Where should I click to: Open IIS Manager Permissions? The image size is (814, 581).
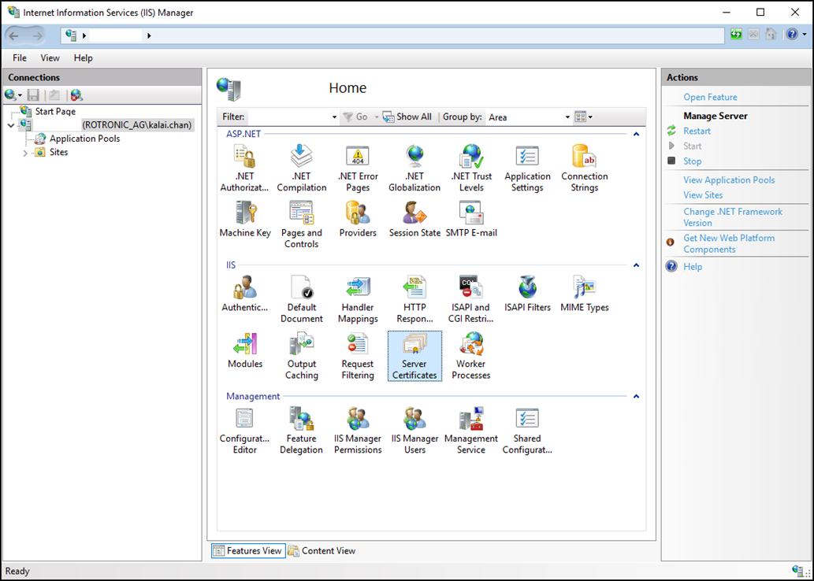[358, 431]
